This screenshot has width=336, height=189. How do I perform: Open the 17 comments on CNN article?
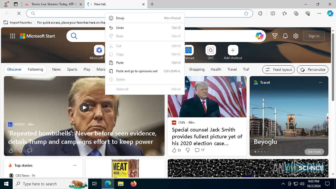[199, 150]
